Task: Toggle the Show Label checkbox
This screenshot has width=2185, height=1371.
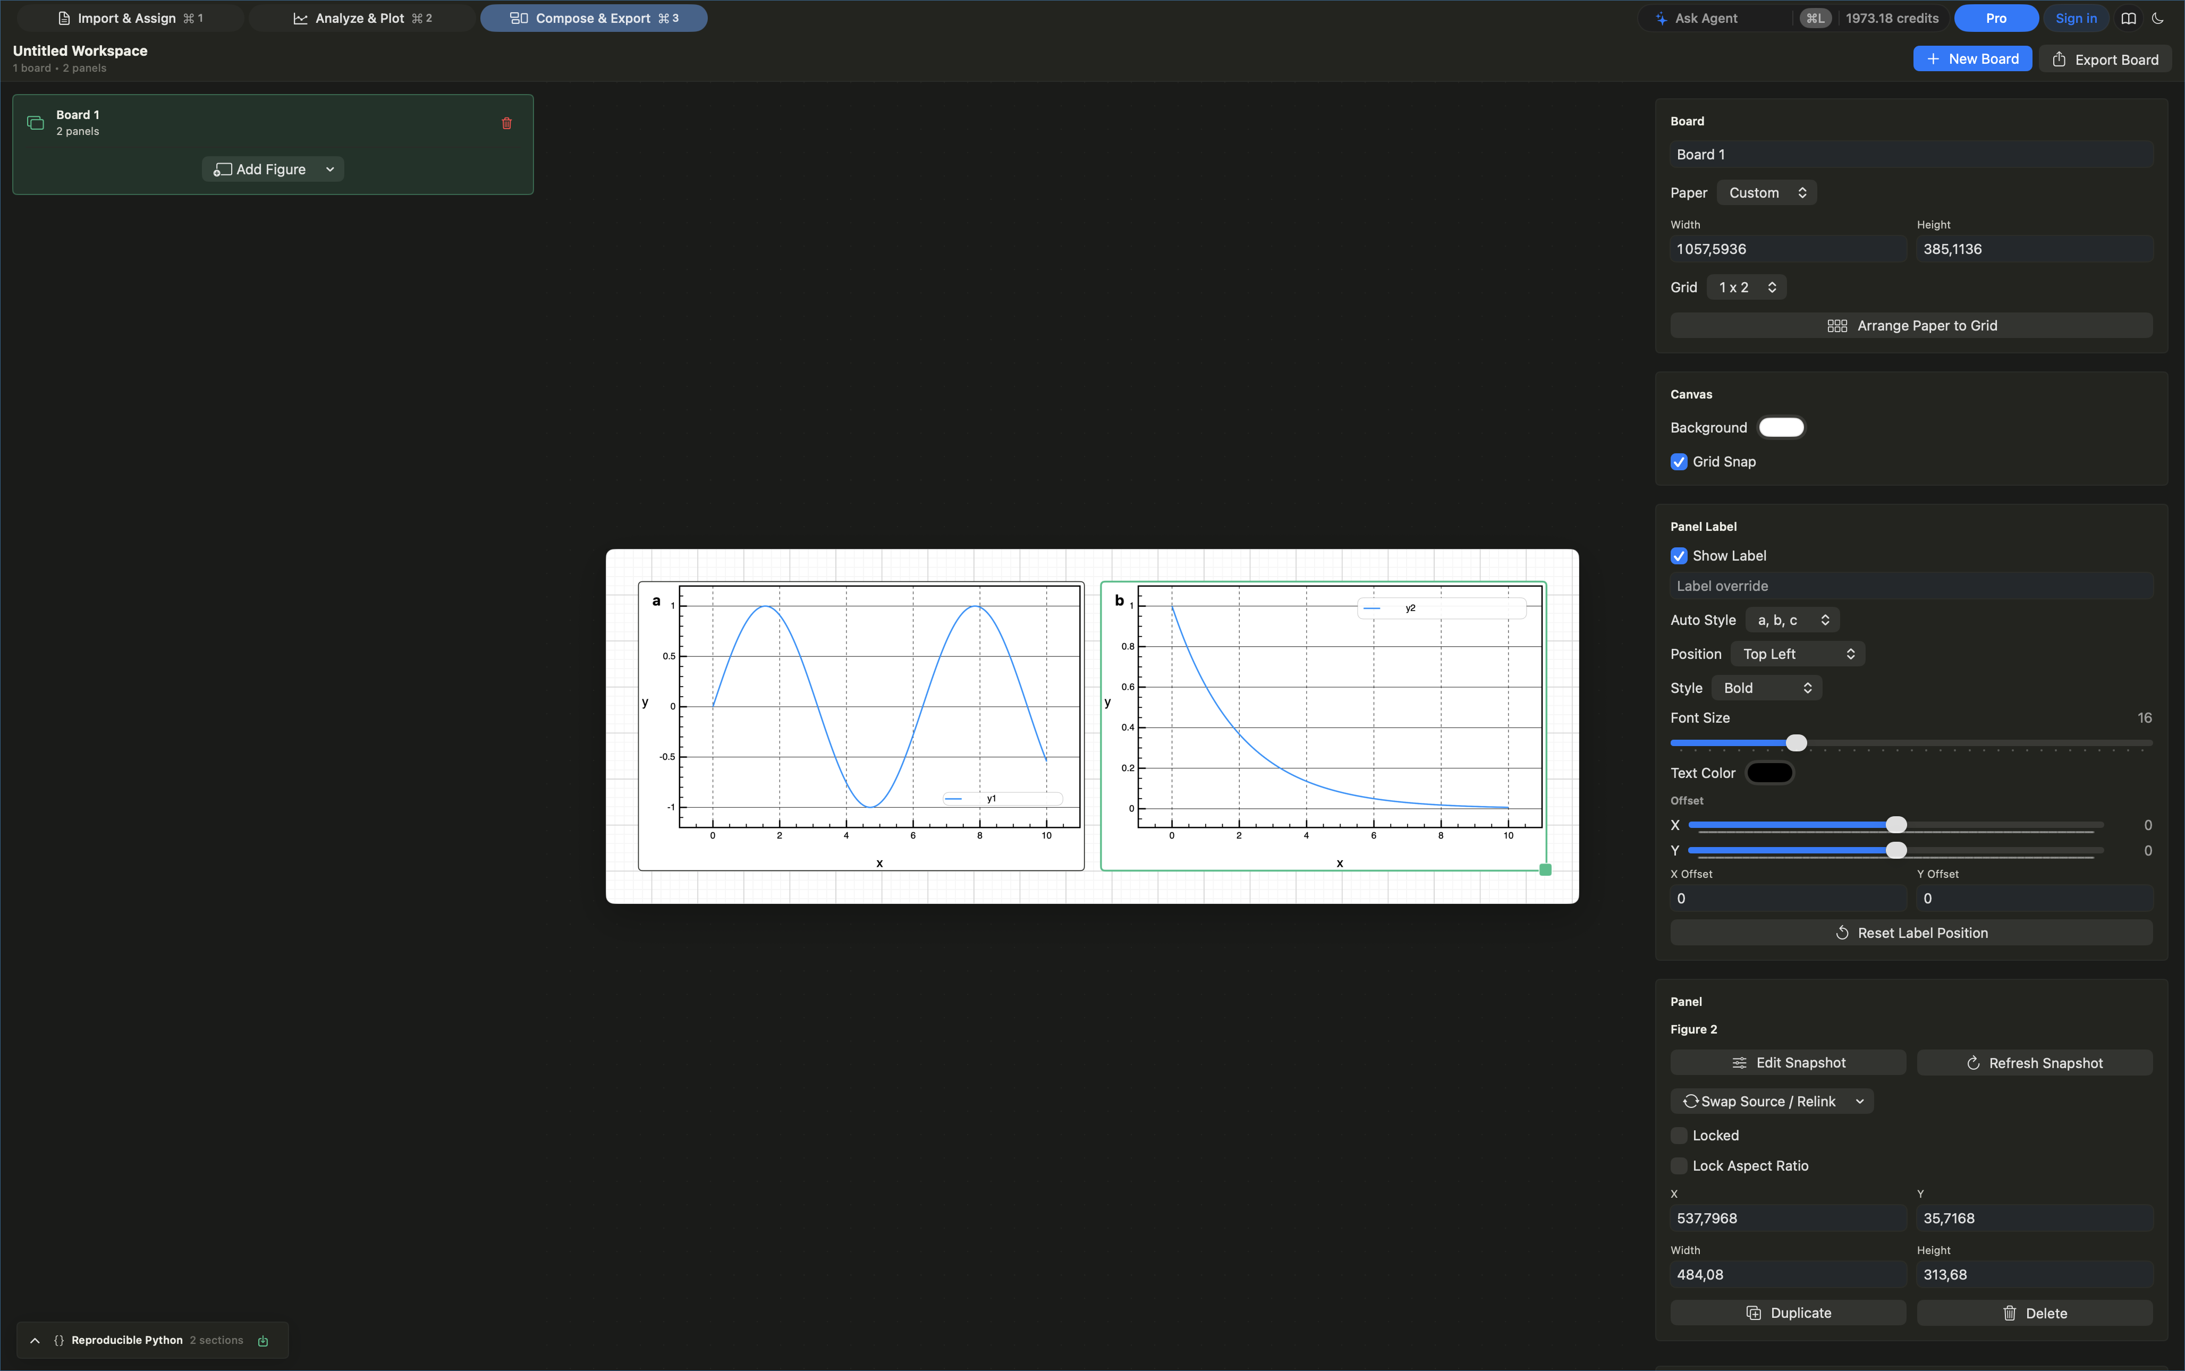Action: point(1679,556)
